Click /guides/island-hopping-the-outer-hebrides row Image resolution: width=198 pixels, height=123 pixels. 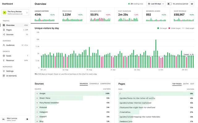[156, 117]
